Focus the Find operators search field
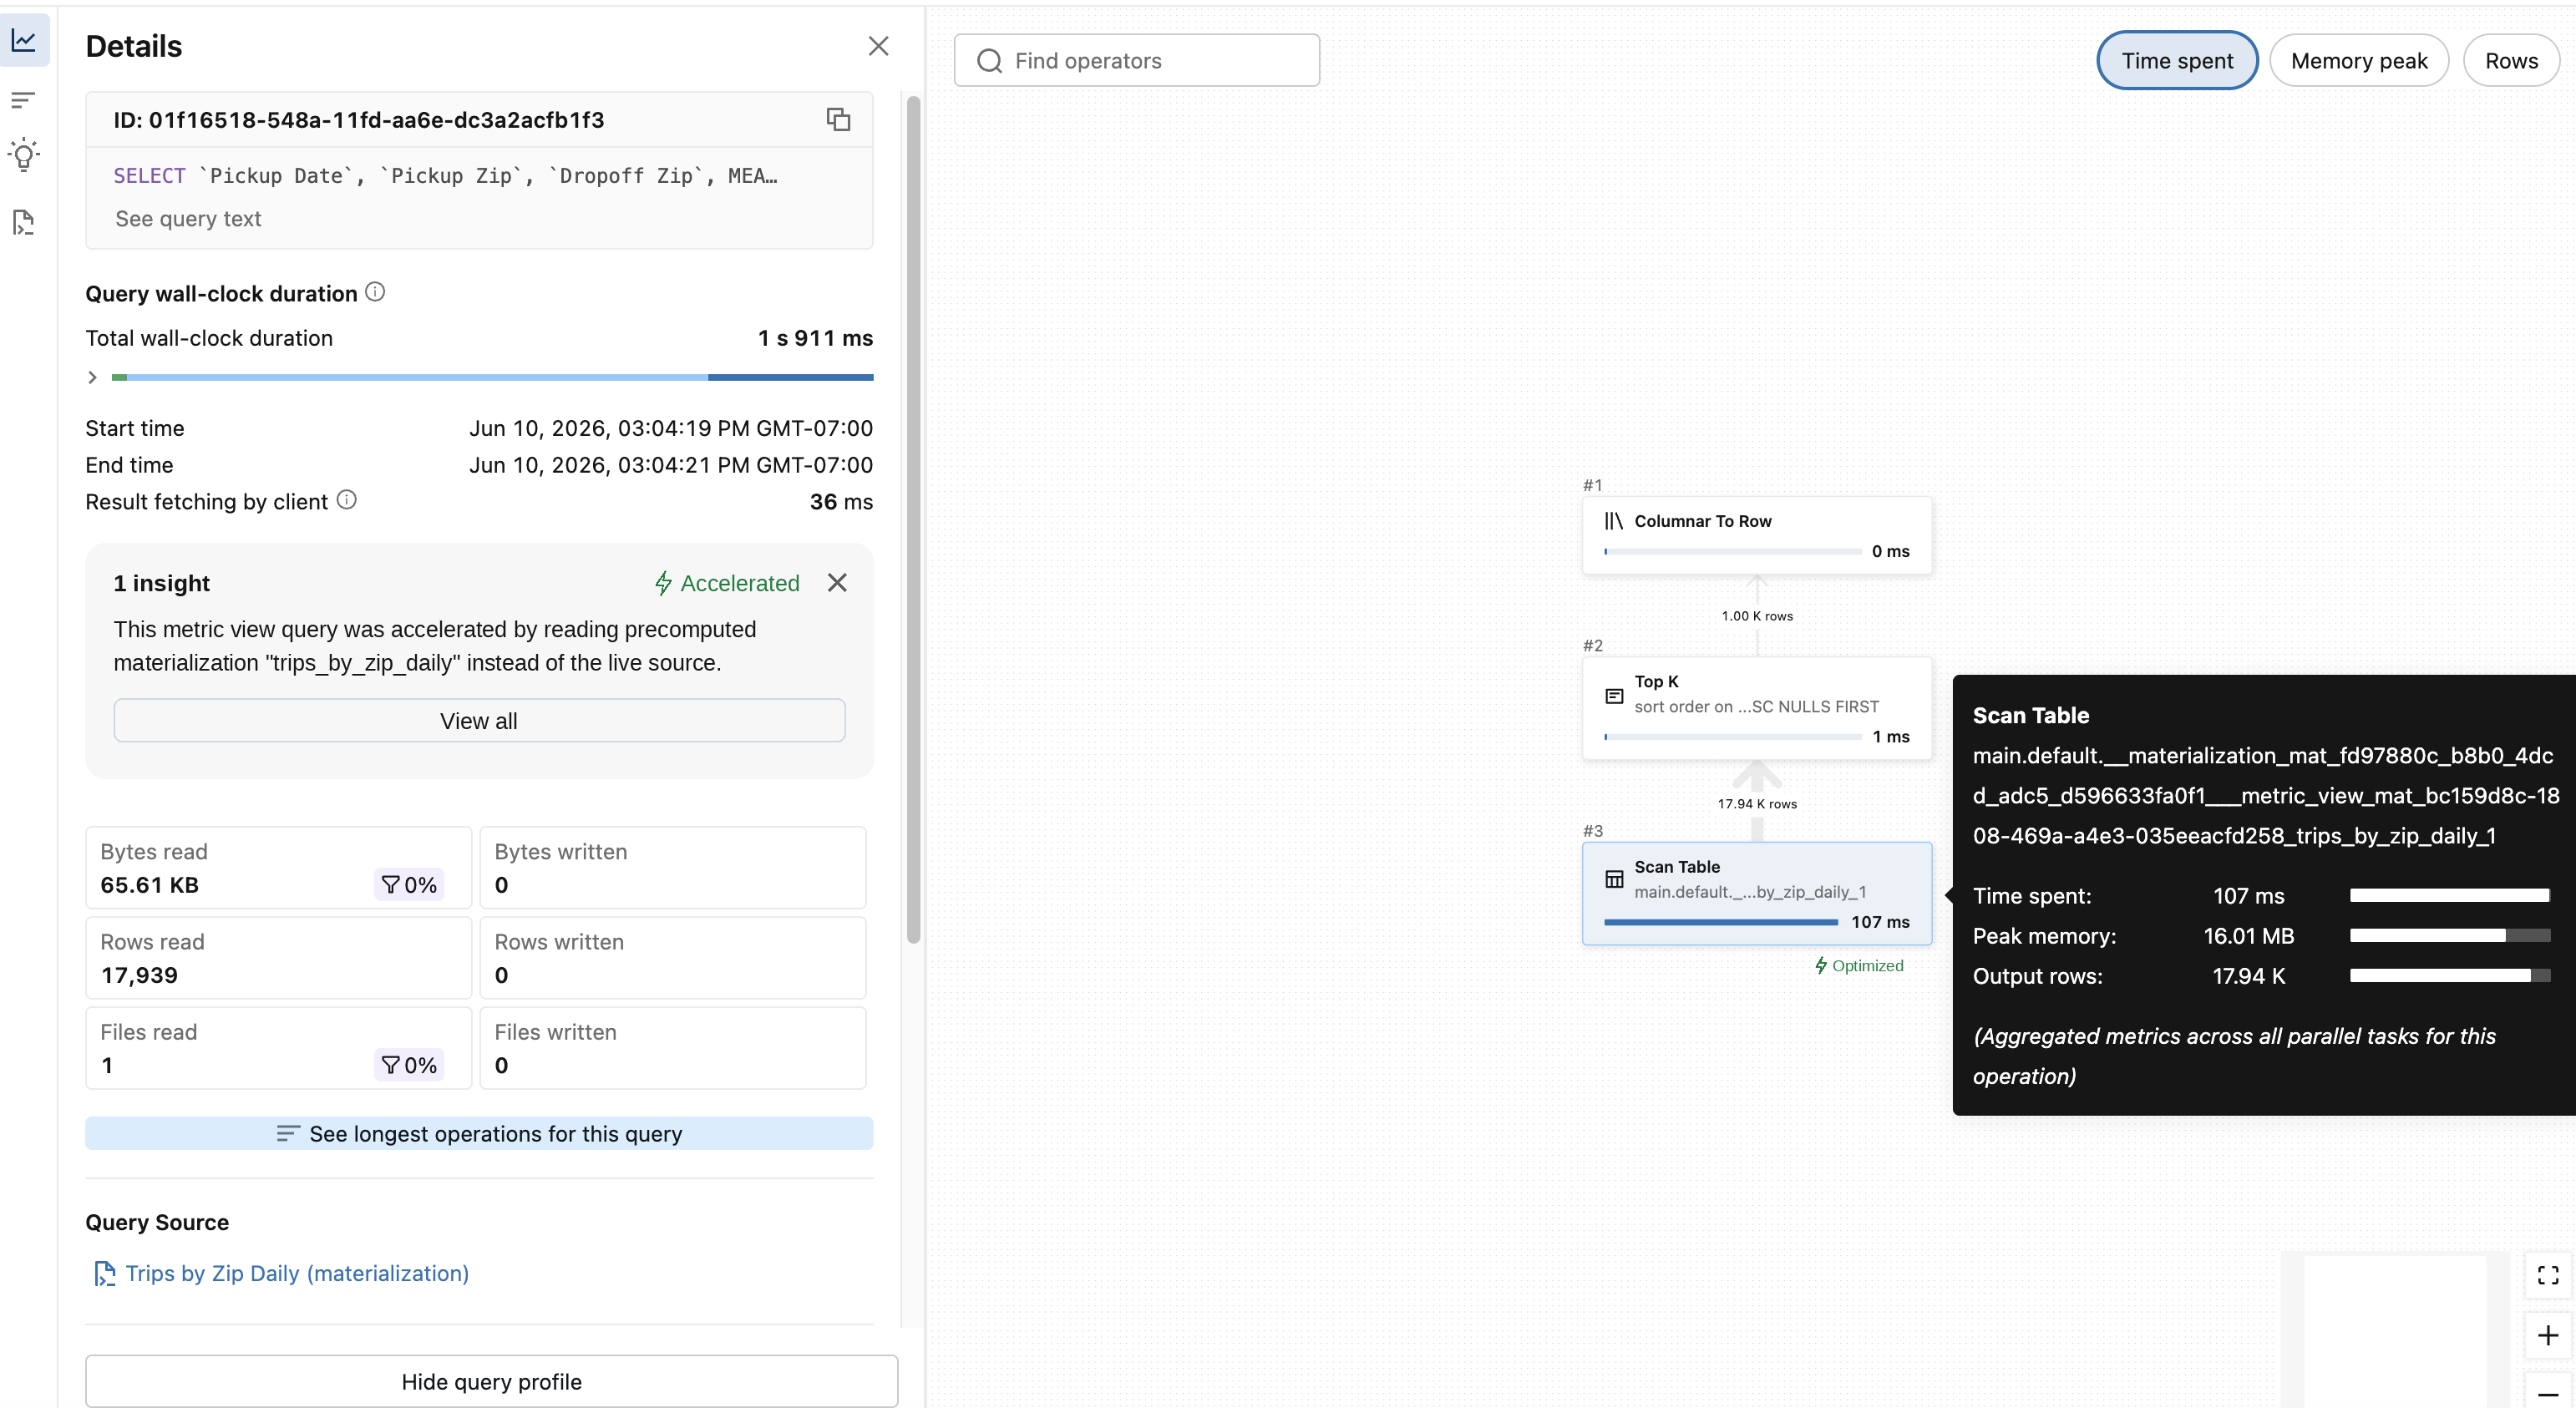 [x=1137, y=61]
